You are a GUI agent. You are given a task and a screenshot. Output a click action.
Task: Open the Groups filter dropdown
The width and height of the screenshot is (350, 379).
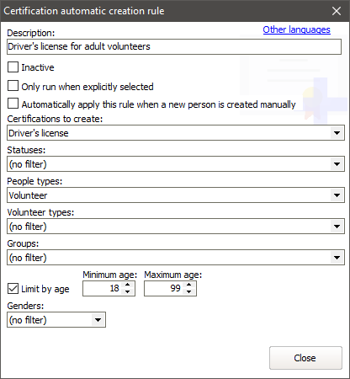pyautogui.click(x=337, y=258)
